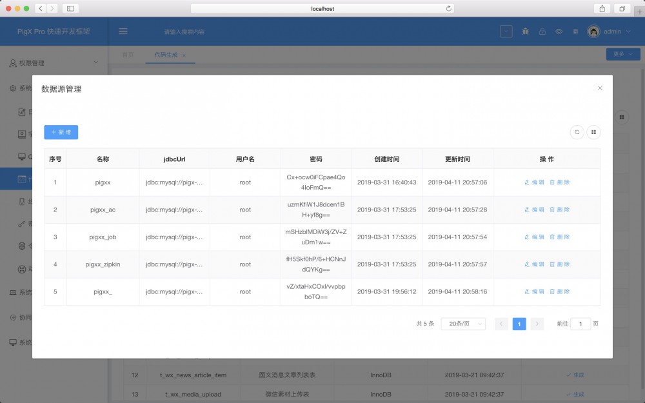
Task: Click the 名称 column header
Action: pyautogui.click(x=103, y=159)
